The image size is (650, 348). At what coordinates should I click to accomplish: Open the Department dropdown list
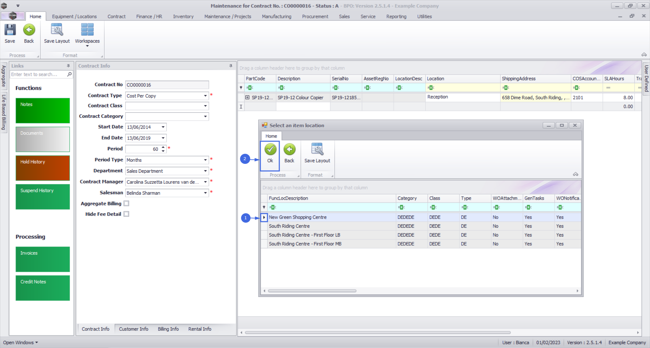tap(205, 171)
